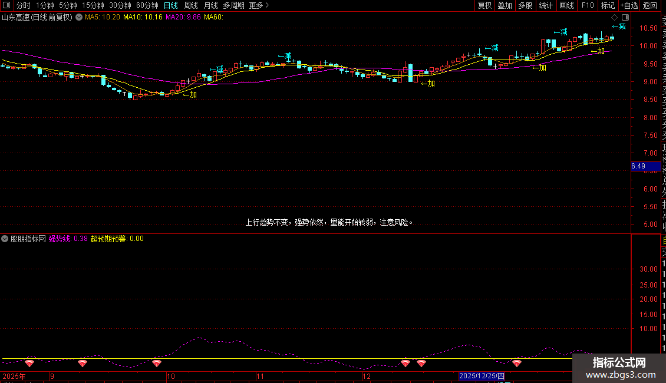666x383 pixels.
Task: Click the first red gem signal marker
Action: coord(29,364)
